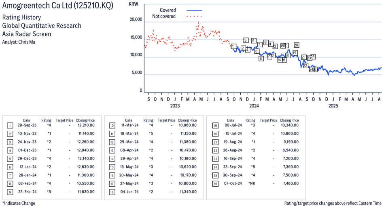Click the boxed number 4 in the table
Viewport: 386px width, 206px height.
(10, 150)
